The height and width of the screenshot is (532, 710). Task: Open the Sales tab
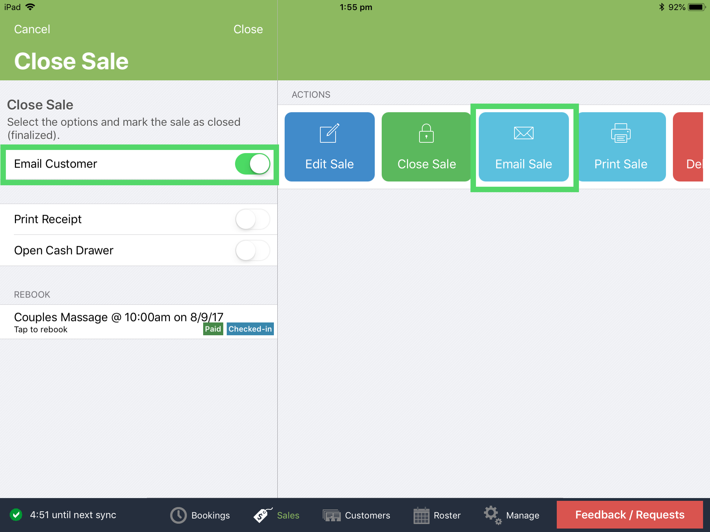[276, 515]
